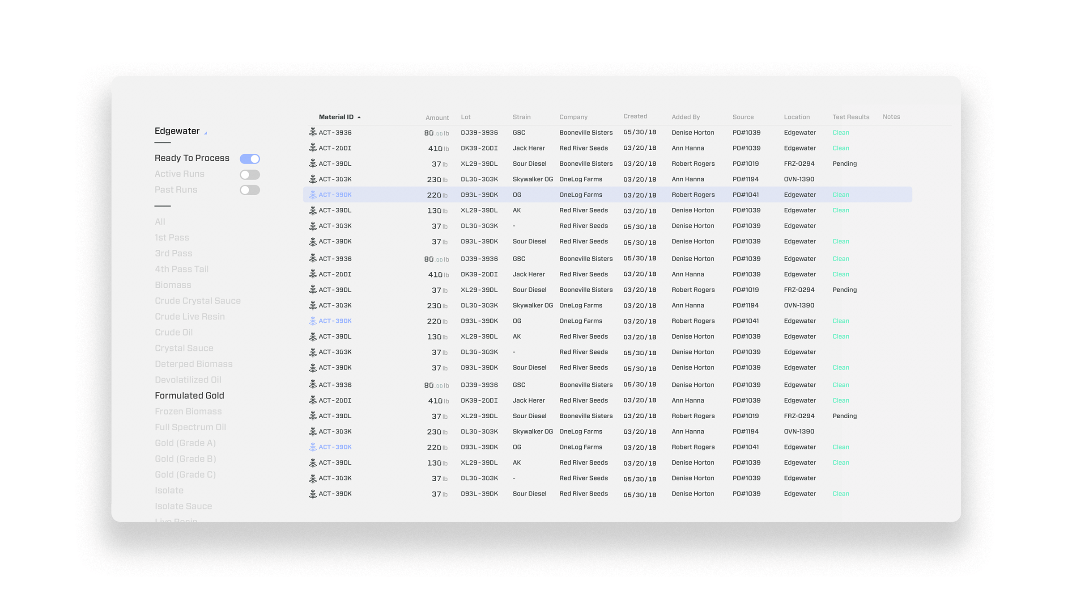Open the Edgewater location dropdown

(177, 131)
